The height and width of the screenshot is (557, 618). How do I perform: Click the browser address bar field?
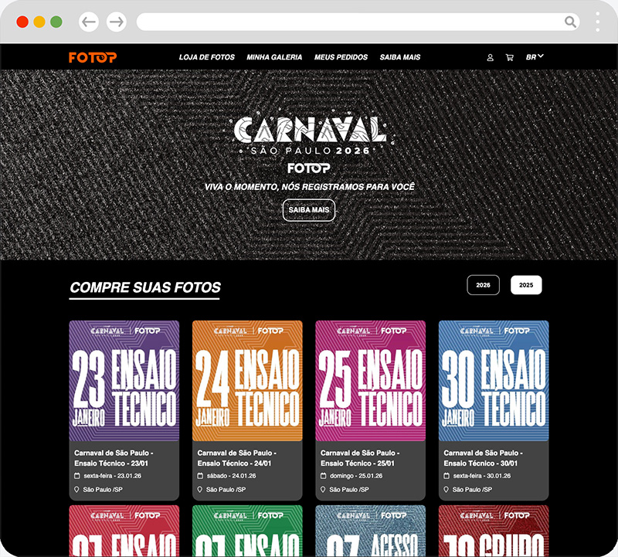[x=358, y=22]
